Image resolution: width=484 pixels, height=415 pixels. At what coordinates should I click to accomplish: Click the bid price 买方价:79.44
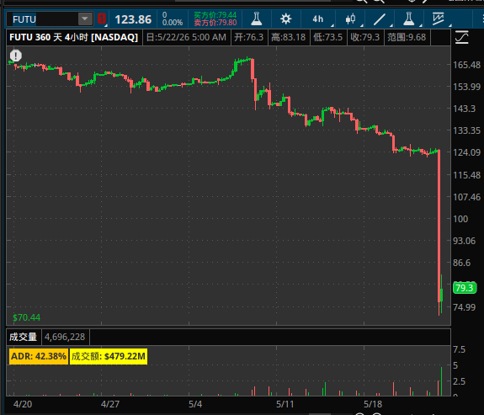tap(215, 15)
